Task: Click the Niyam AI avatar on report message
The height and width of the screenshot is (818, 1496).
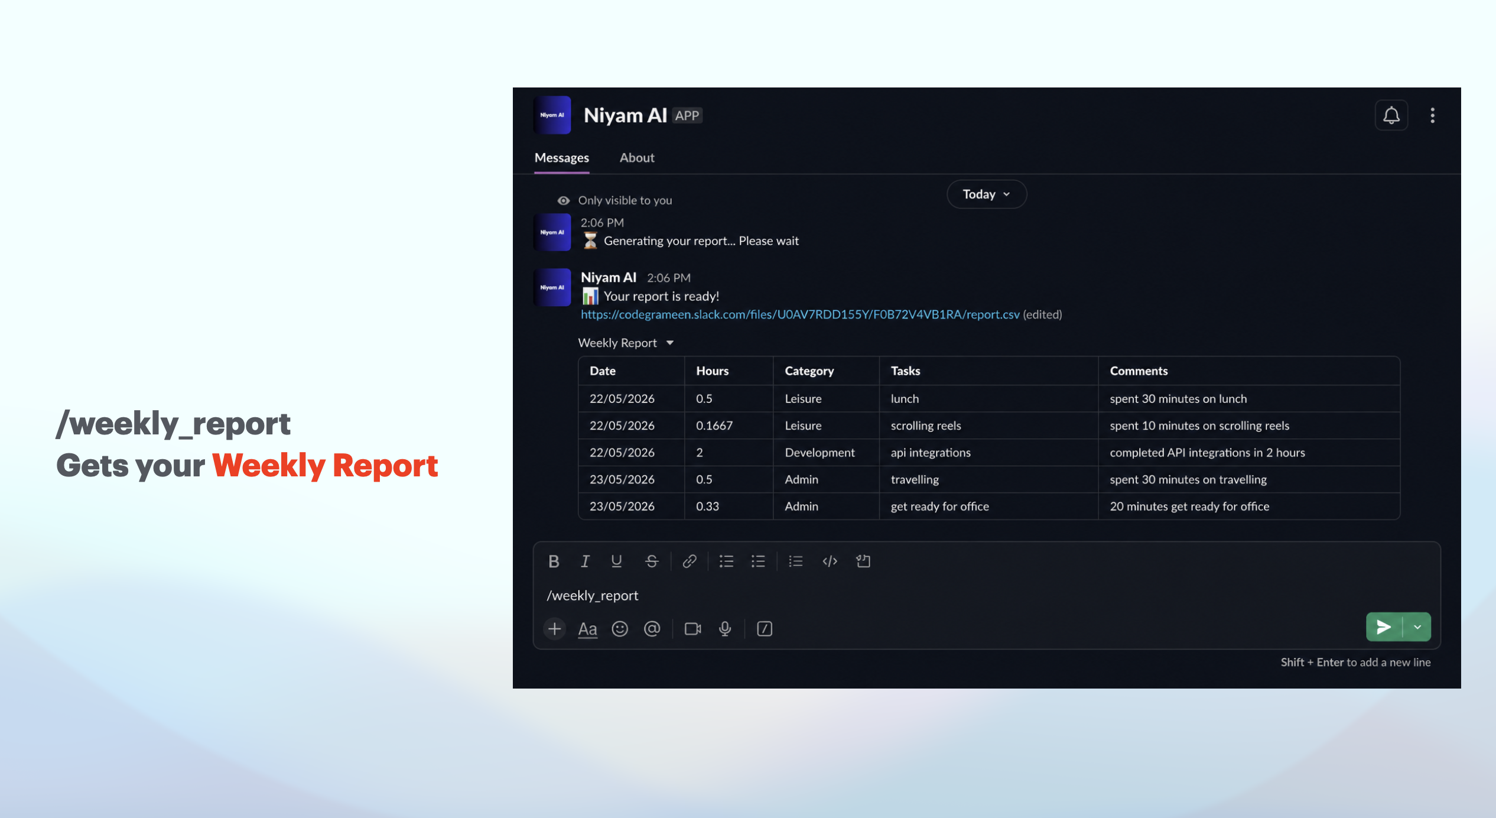Action: [x=552, y=288]
